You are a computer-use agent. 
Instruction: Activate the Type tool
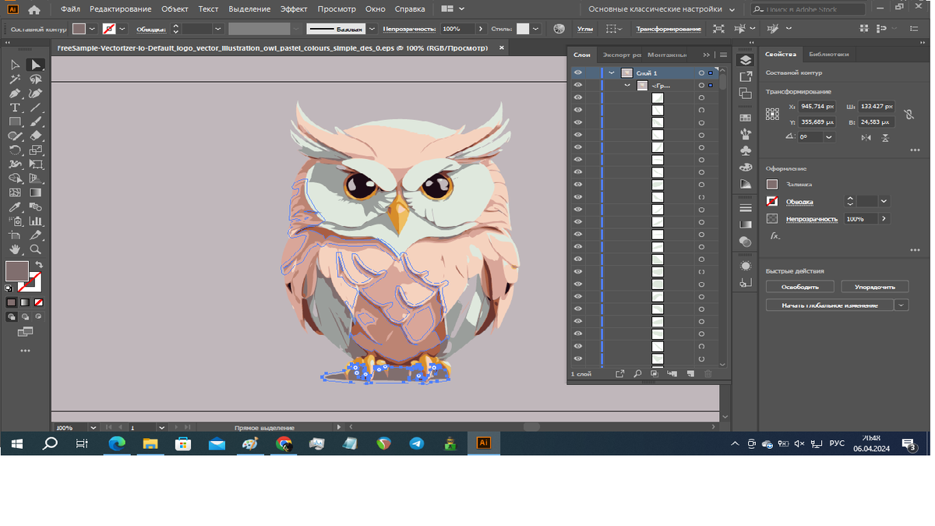point(15,108)
